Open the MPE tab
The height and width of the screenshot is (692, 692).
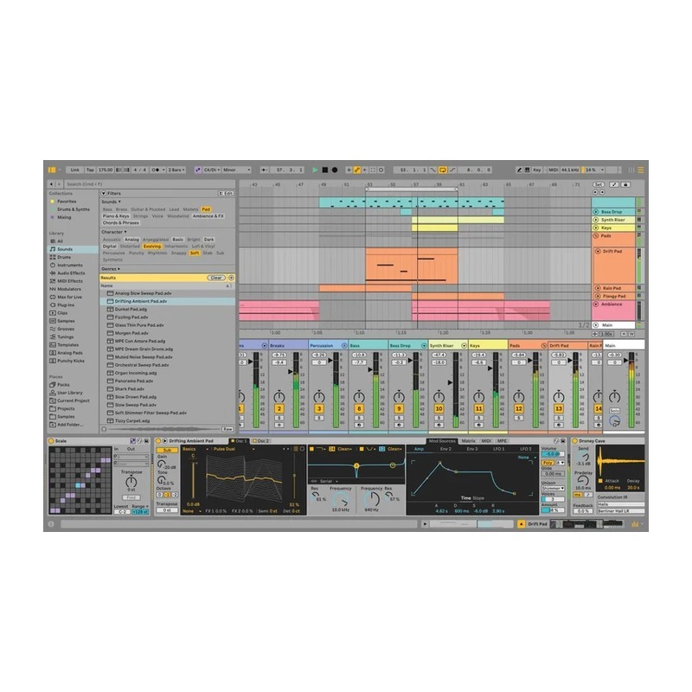click(502, 441)
